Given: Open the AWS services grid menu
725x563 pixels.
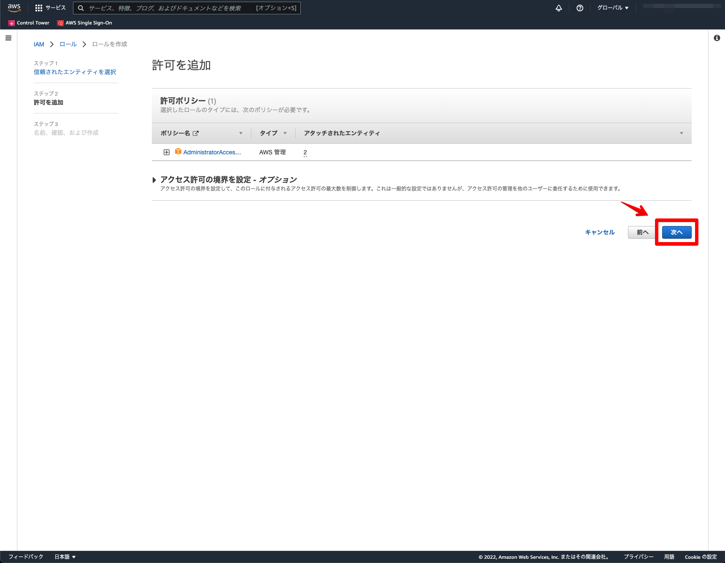Looking at the screenshot, I should 38,8.
